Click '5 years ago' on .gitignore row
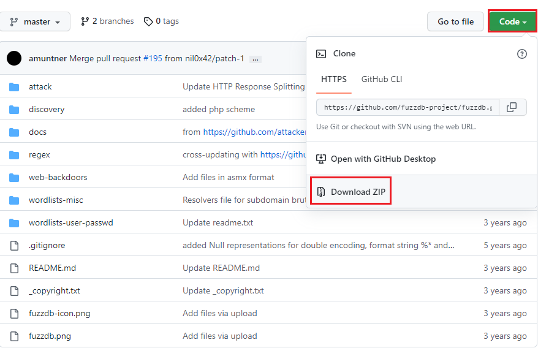The height and width of the screenshot is (348, 538). point(505,246)
